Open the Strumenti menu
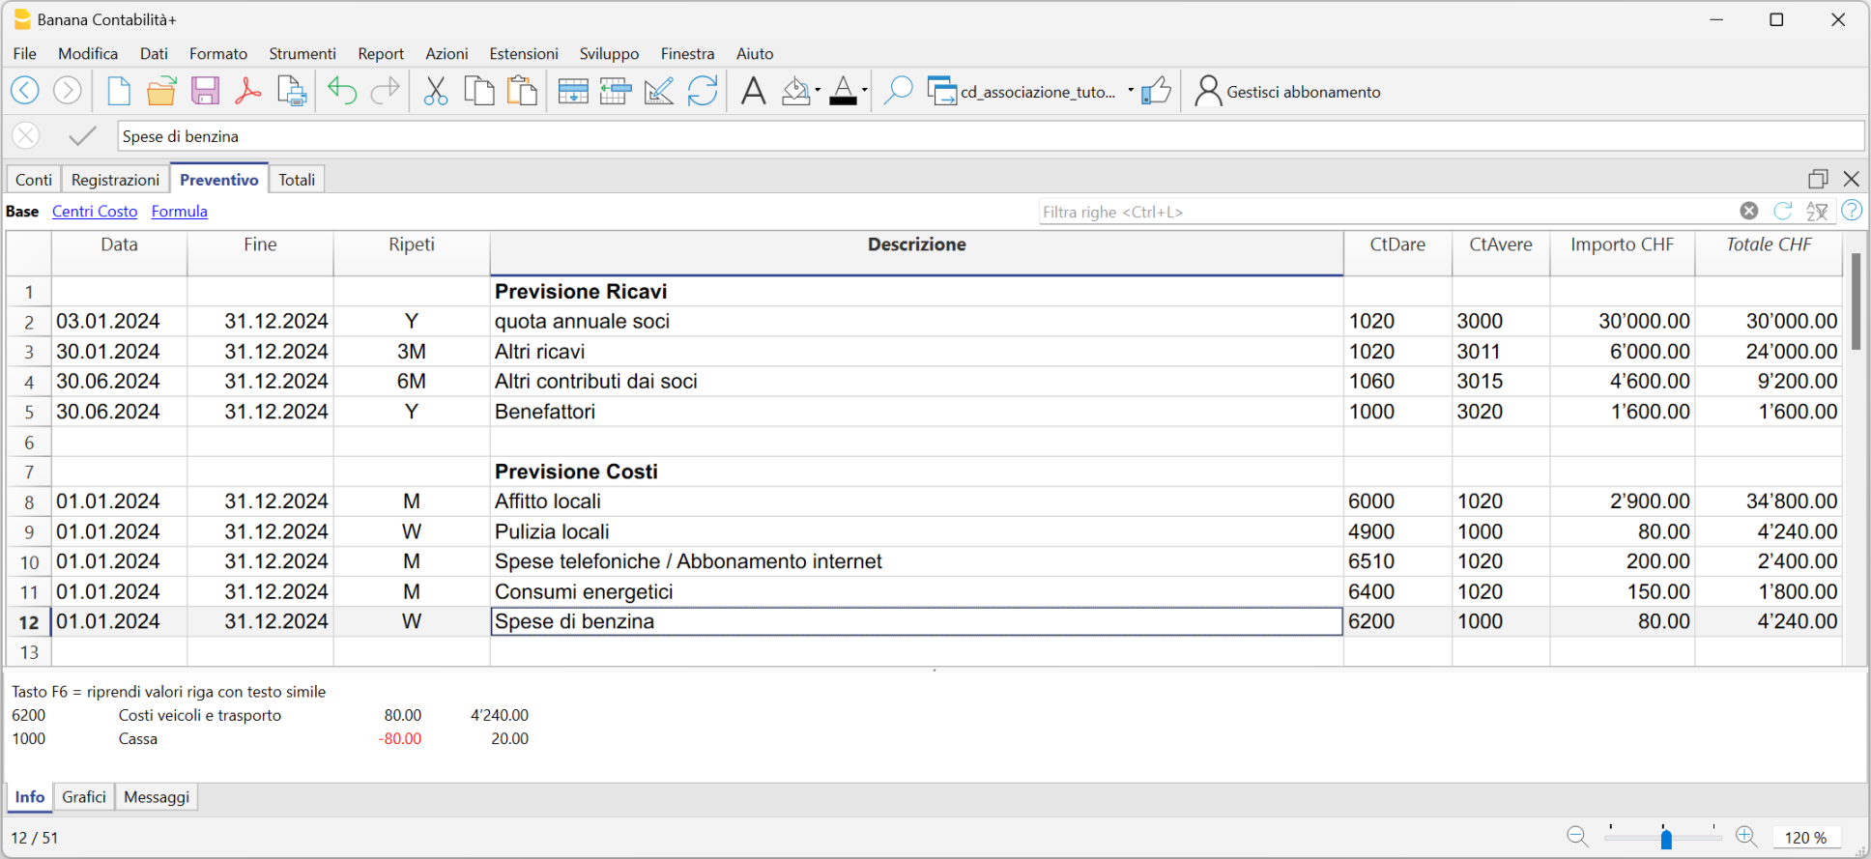This screenshot has width=1871, height=859. point(302,54)
